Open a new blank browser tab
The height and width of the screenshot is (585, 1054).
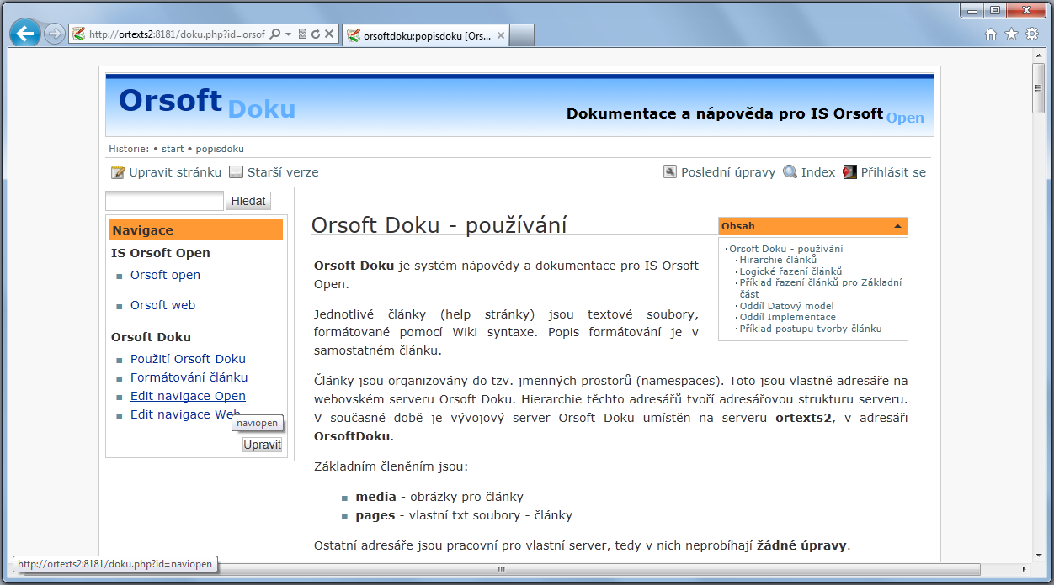(522, 35)
